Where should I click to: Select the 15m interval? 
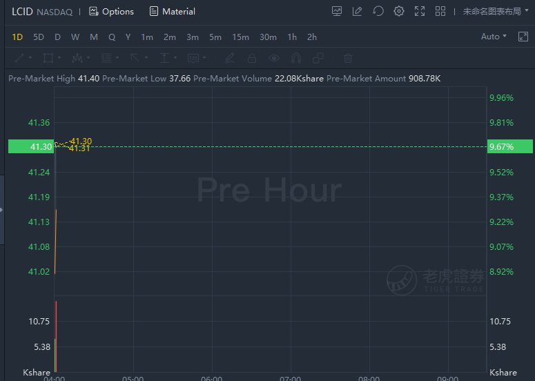(x=240, y=37)
